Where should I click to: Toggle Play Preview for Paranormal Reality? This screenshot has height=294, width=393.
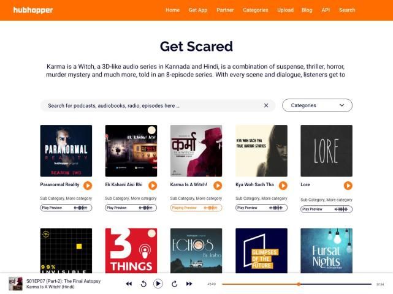coord(66,208)
